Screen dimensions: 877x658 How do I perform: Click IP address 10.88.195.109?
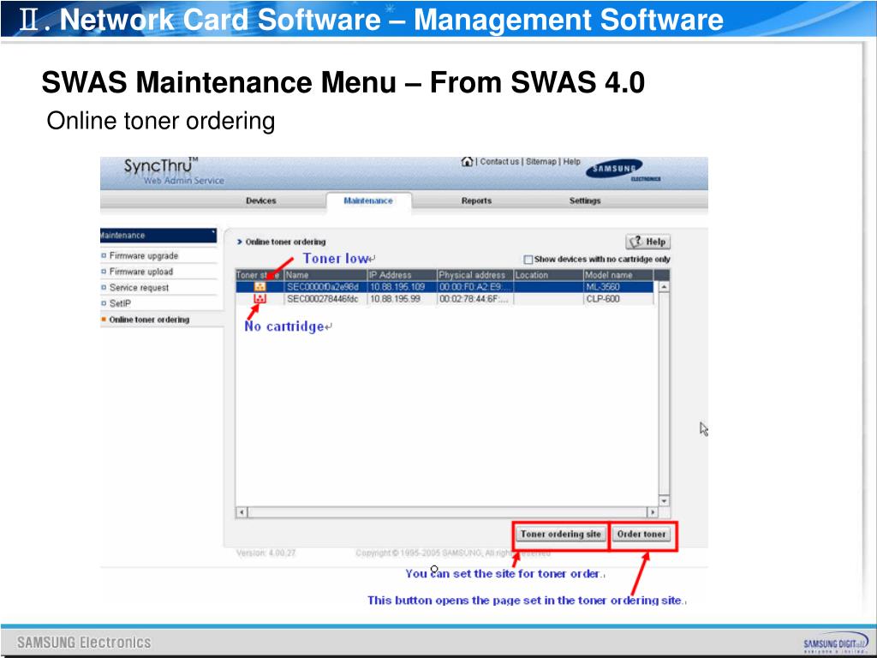397,287
